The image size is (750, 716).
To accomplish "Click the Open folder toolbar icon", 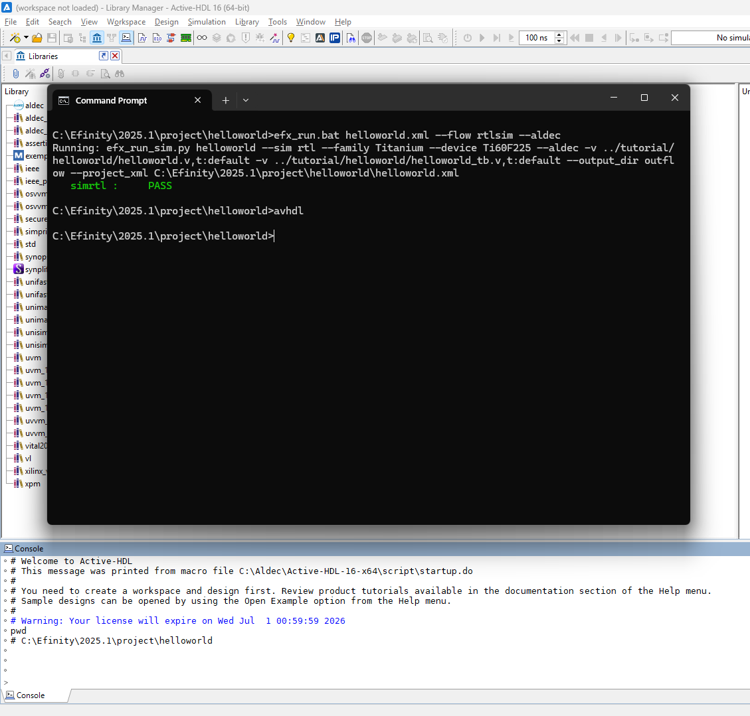I will pyautogui.click(x=37, y=38).
